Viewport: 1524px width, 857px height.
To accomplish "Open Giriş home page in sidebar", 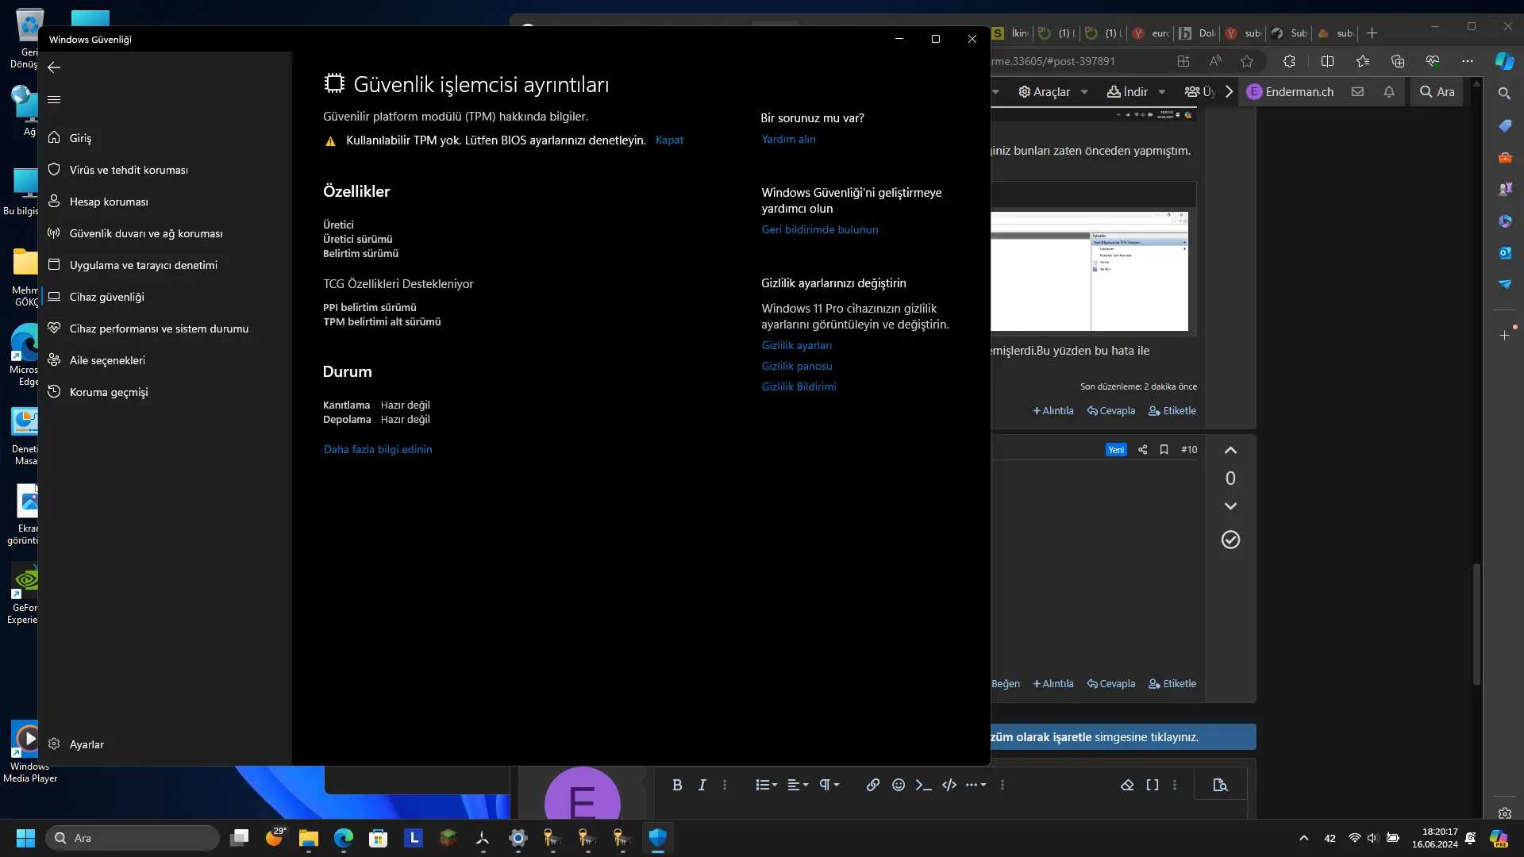I will [x=165, y=138].
